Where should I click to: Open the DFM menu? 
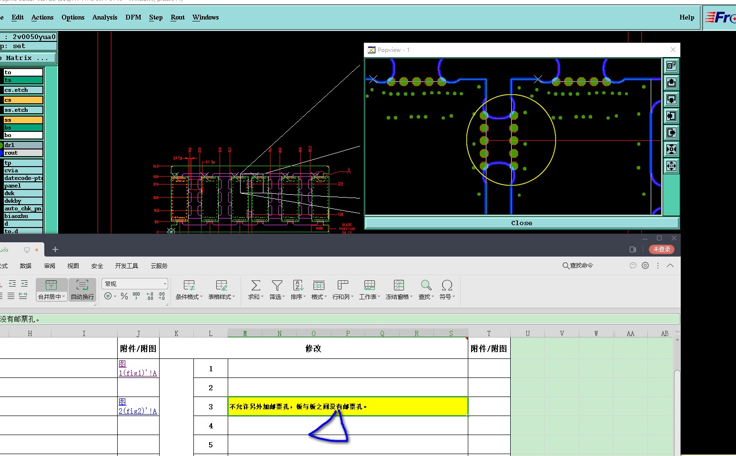coord(133,17)
